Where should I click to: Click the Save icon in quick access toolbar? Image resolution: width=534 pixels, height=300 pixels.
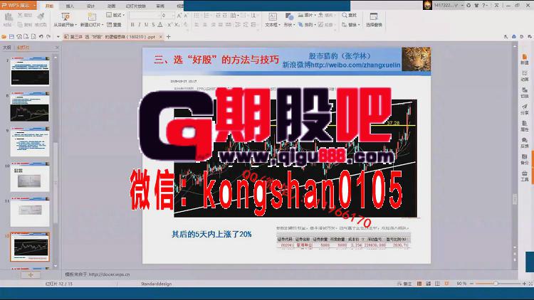[x=11, y=36]
